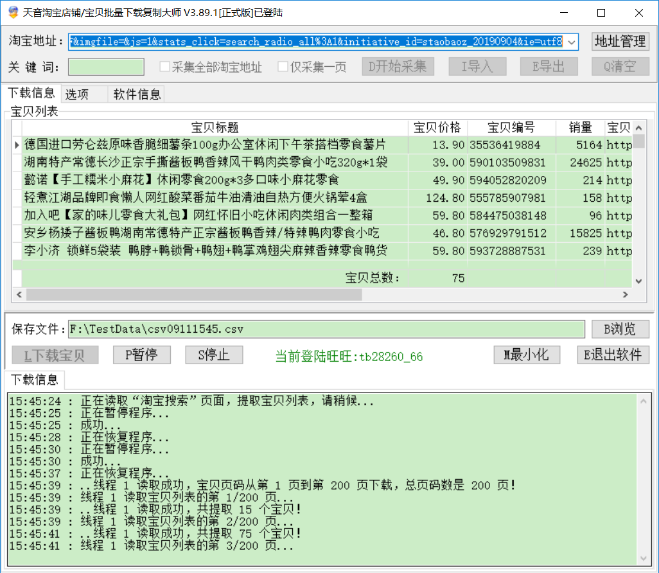Open 地址管理 address manager
Screen dimensions: 659x573
point(620,42)
